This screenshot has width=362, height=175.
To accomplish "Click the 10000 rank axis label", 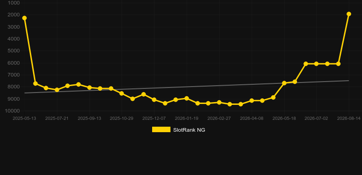I will [x=13, y=111].
